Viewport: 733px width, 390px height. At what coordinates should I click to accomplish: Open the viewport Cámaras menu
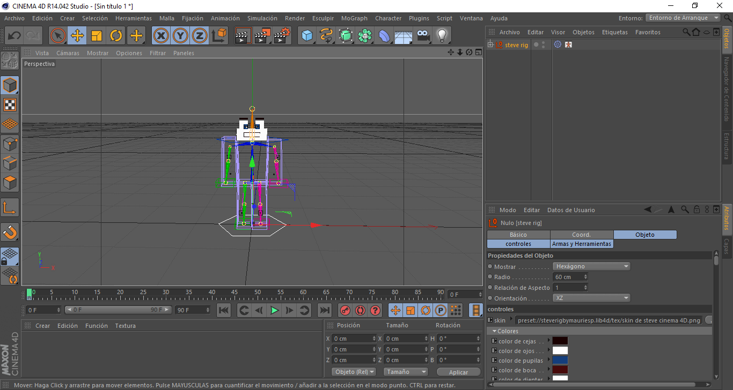point(68,53)
